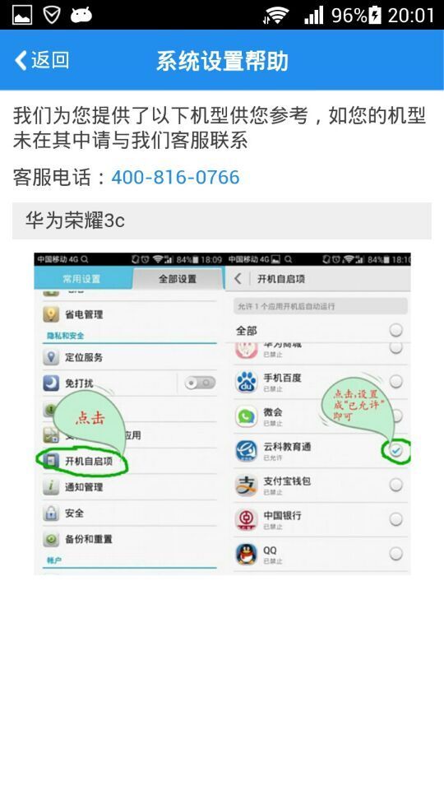Screen dimensions: 444x790
Task: Click the 省电管理 bulb icon
Action: [51, 314]
